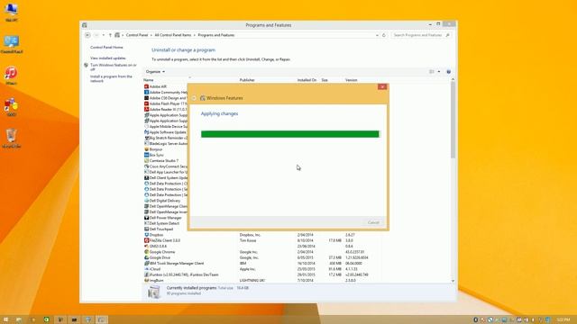577x324 pixels.
Task: Select the Google Drive program icon
Action: pyautogui.click(x=146, y=257)
